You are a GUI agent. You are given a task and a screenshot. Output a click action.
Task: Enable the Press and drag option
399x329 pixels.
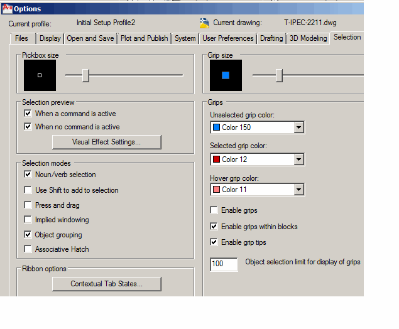pyautogui.click(x=28, y=205)
